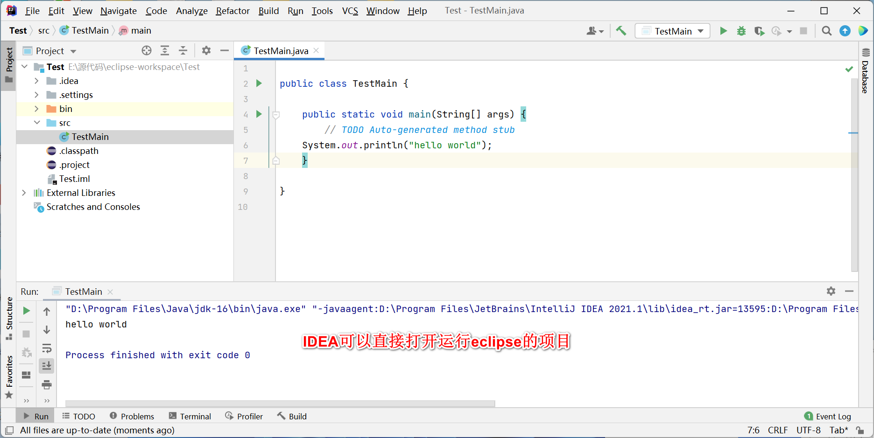
Task: Click the up stack trace arrow
Action: 47,312
